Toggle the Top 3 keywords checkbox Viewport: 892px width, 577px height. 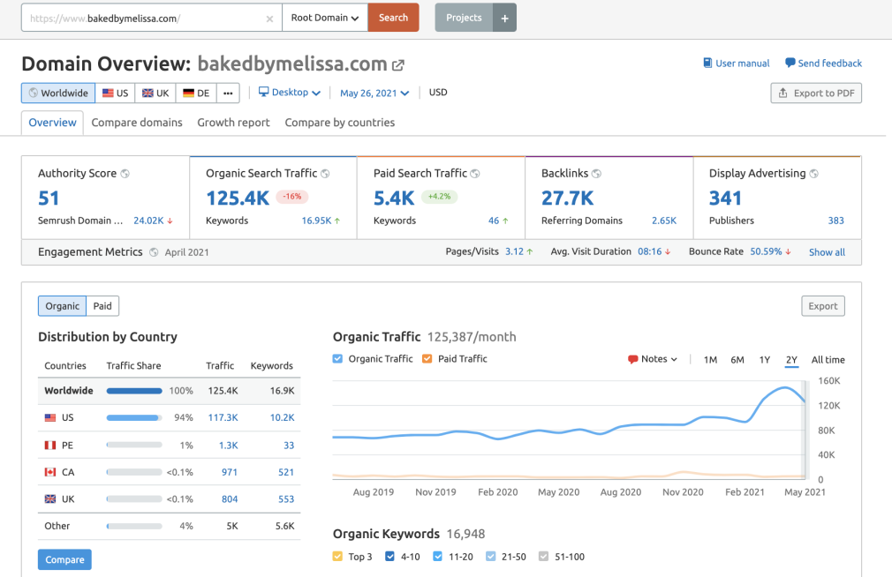tap(337, 557)
